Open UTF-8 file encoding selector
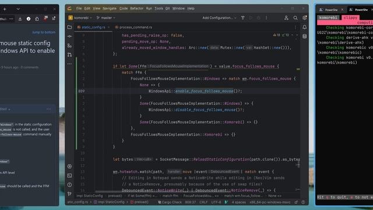Screen dimensions: 373x210 [x=216, y=202]
